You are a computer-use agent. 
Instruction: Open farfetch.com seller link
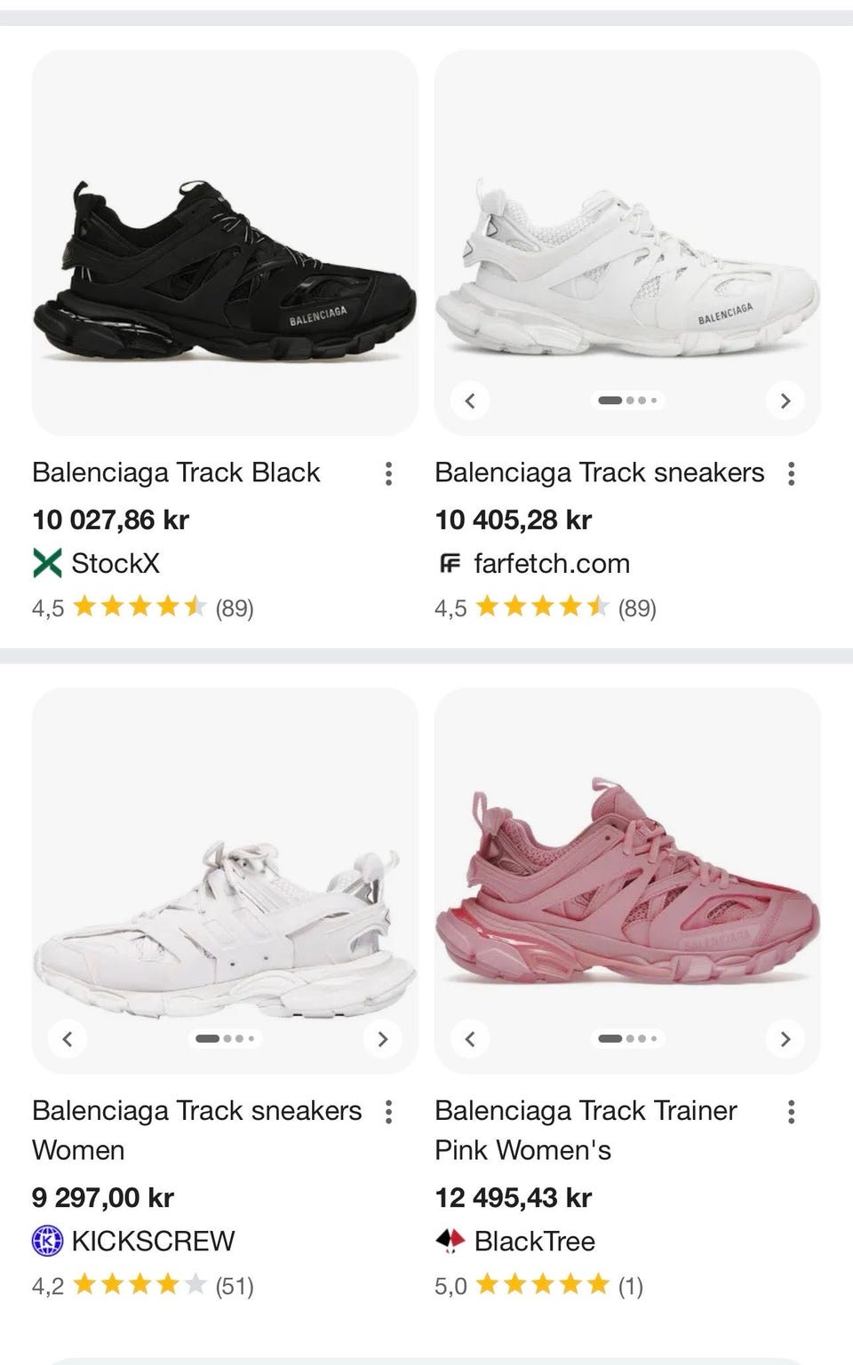(x=551, y=563)
